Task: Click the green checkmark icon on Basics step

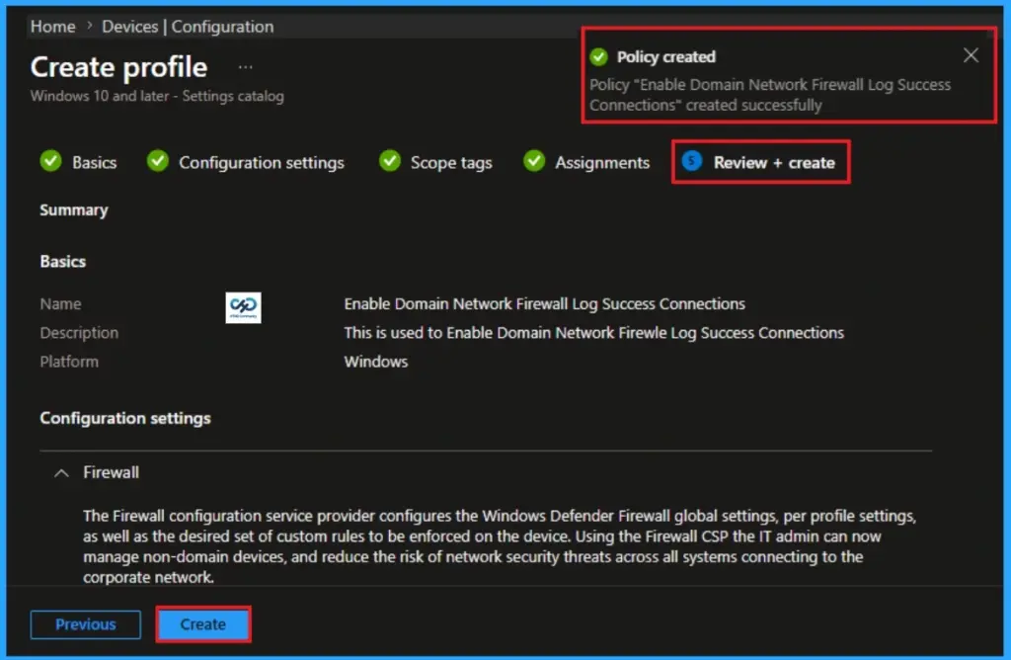Action: (50, 162)
